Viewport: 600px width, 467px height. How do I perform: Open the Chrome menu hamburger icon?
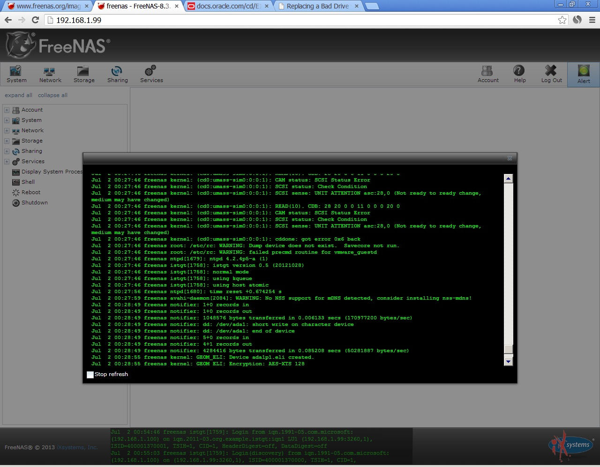[592, 20]
